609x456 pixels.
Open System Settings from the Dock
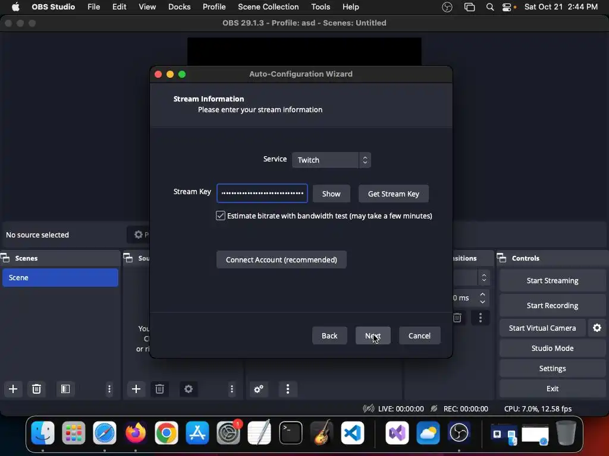[x=228, y=433]
